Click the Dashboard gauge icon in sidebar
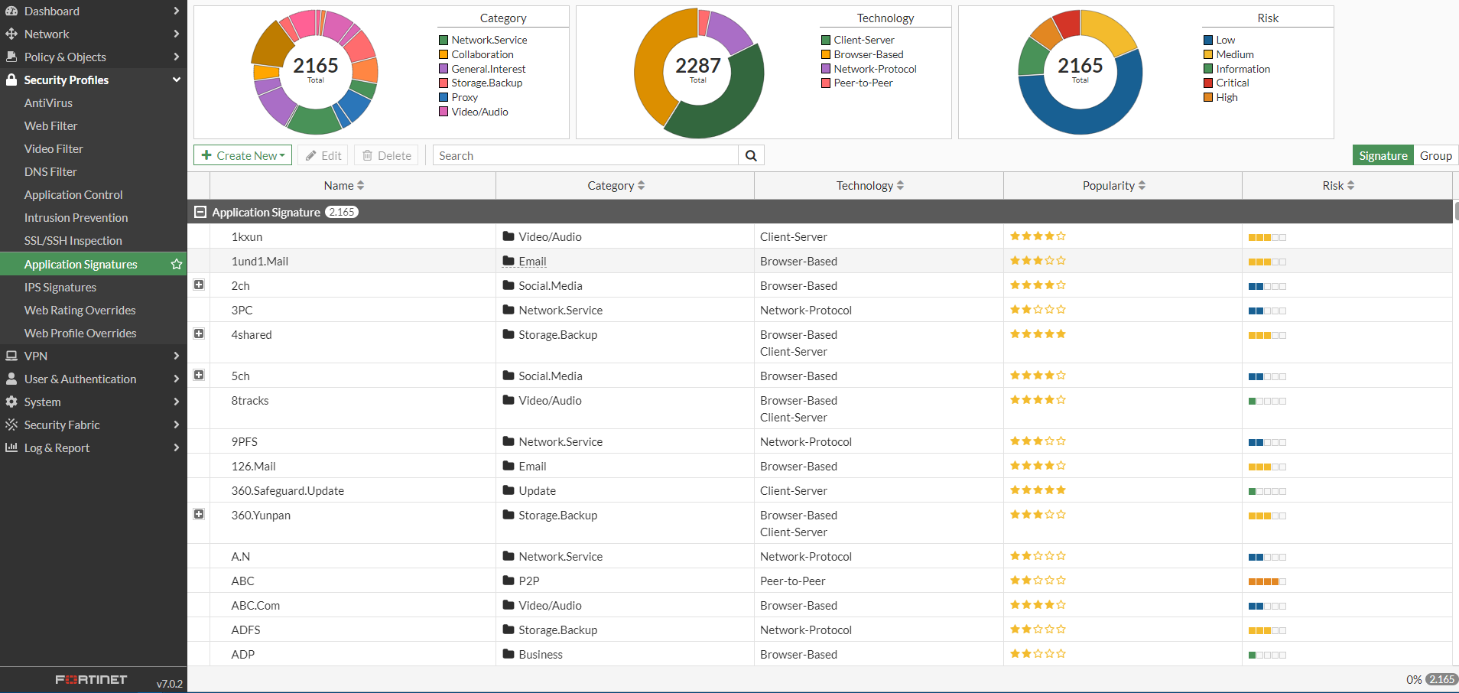 click(x=11, y=11)
